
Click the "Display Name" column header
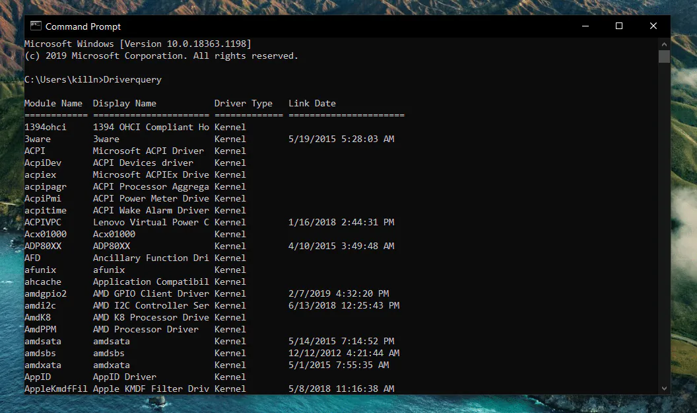pos(125,103)
